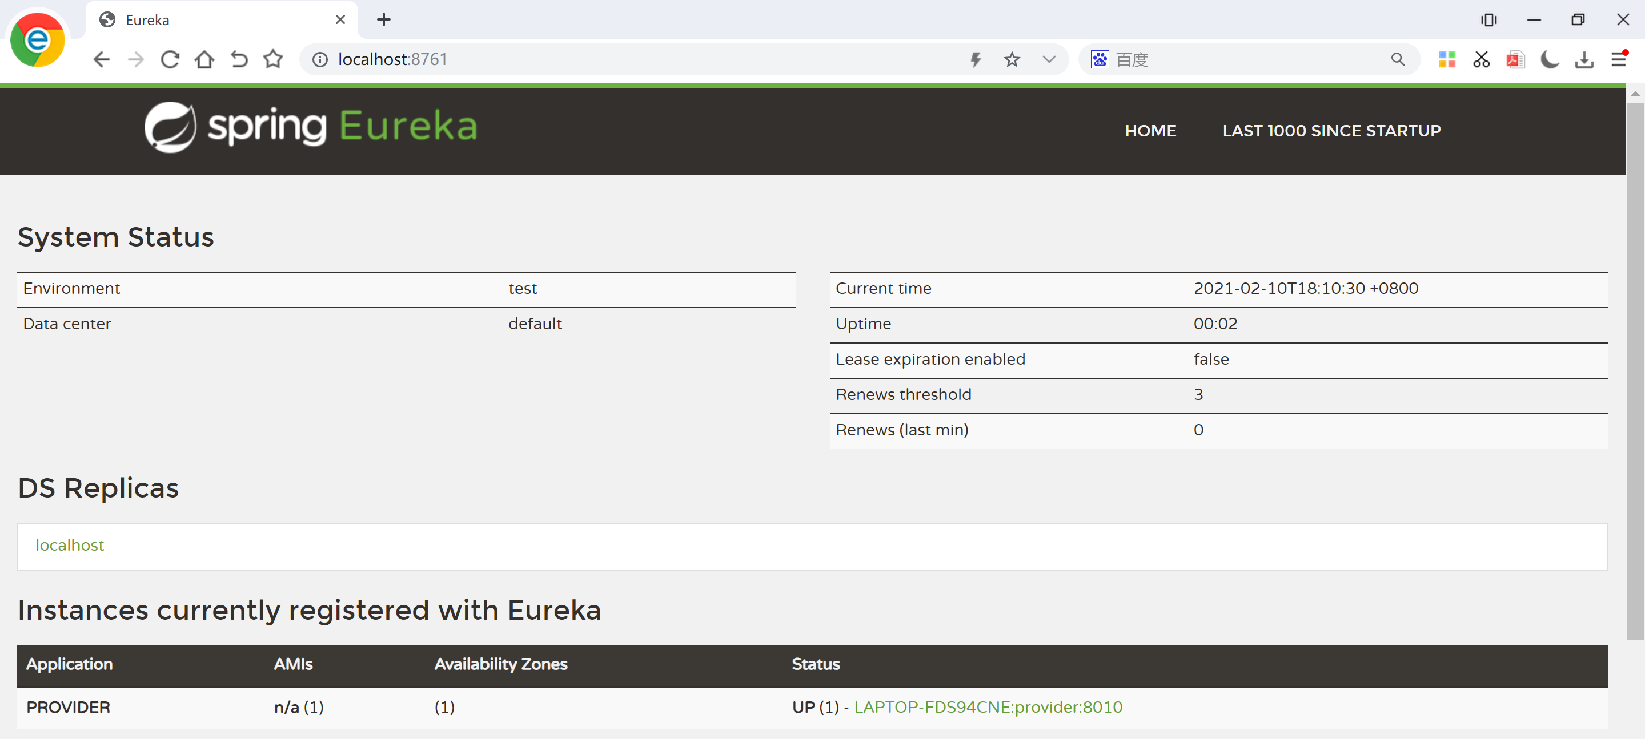This screenshot has height=739, width=1645.
Task: Open the browser home page icon
Action: tap(204, 59)
